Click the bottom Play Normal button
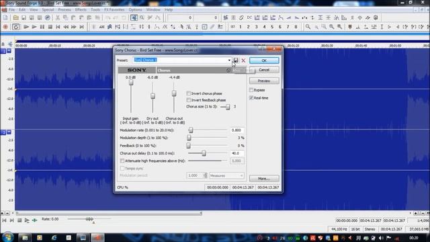 (x=27, y=220)
